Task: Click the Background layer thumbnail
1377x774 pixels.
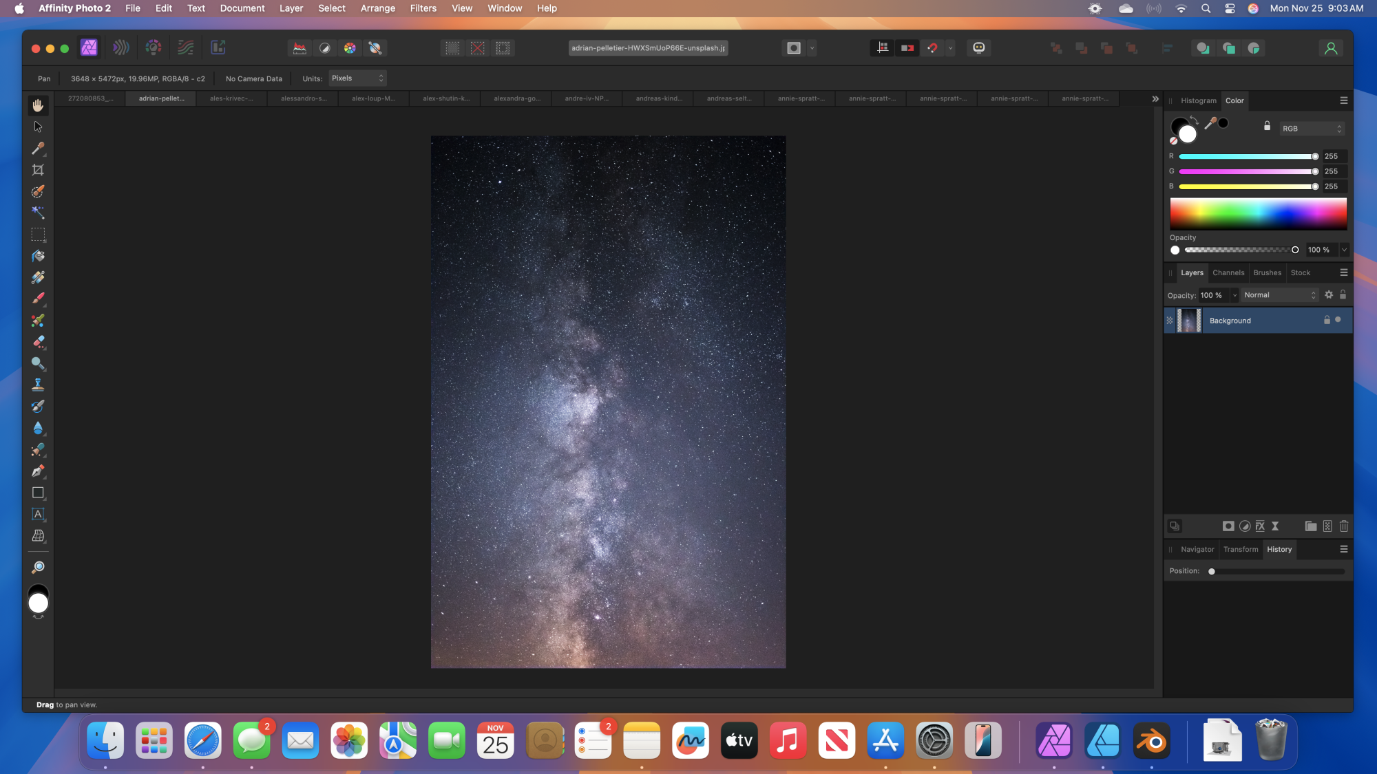Action: (1189, 320)
